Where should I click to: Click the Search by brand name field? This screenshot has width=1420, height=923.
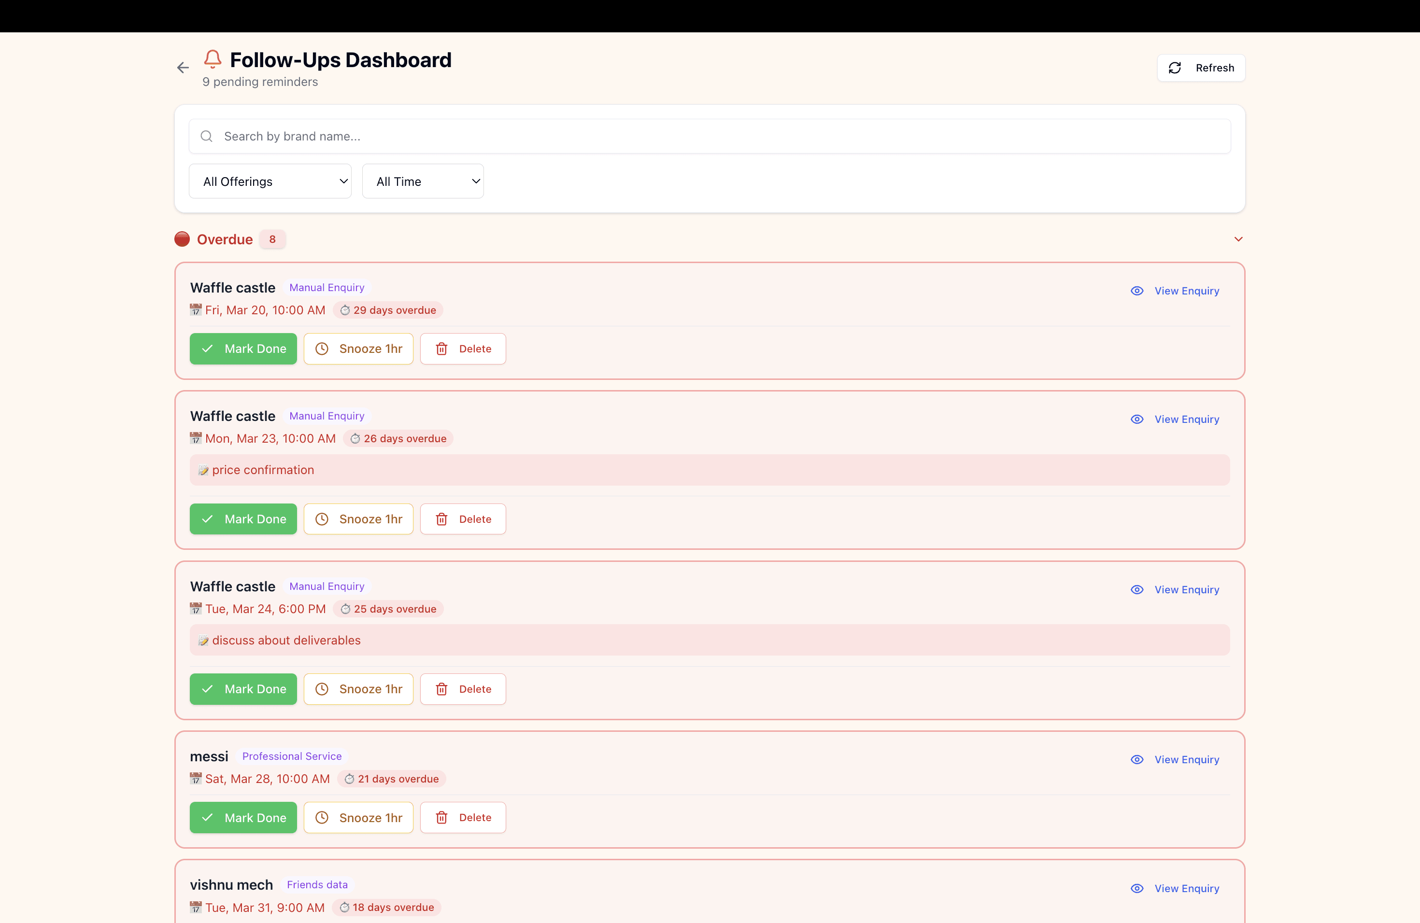(710, 137)
